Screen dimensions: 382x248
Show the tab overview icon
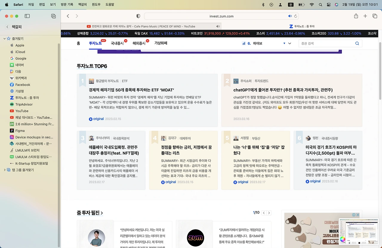tap(375, 16)
